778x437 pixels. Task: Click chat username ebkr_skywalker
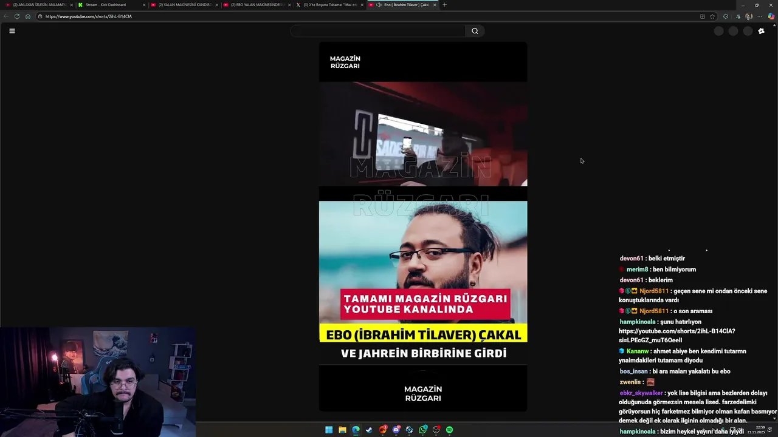tap(641, 393)
